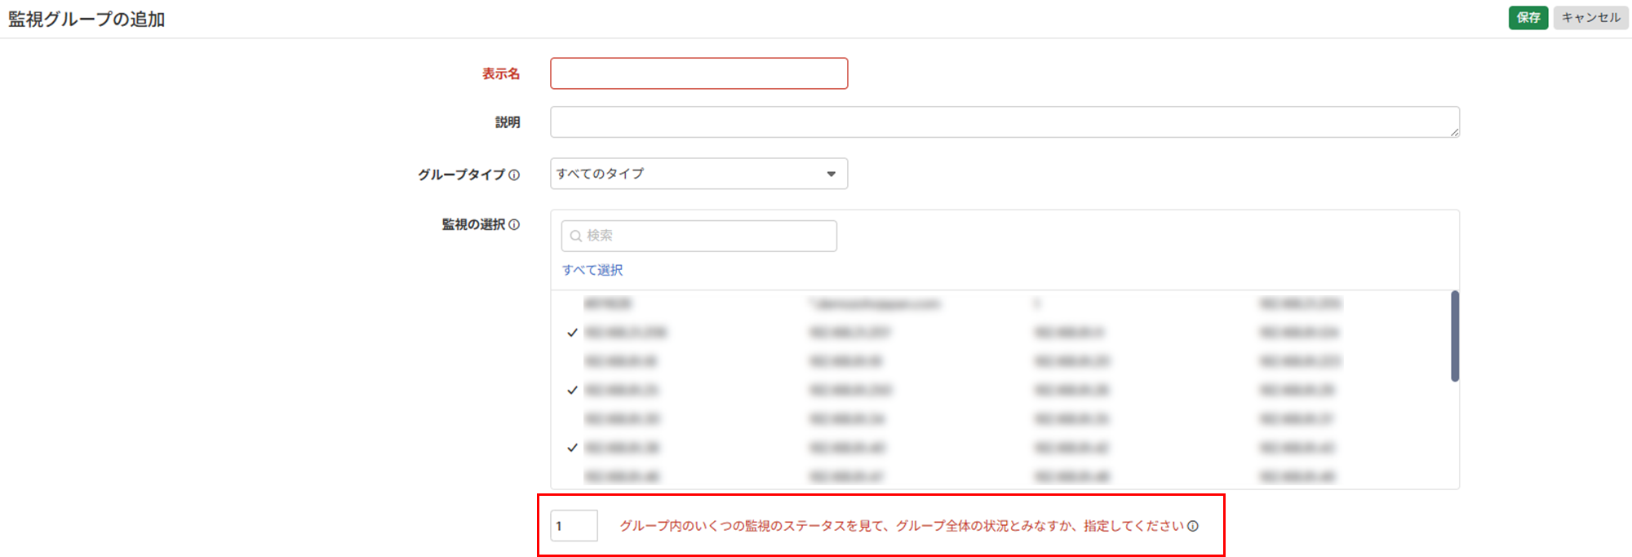Save the monitor group with 保存

(1528, 18)
